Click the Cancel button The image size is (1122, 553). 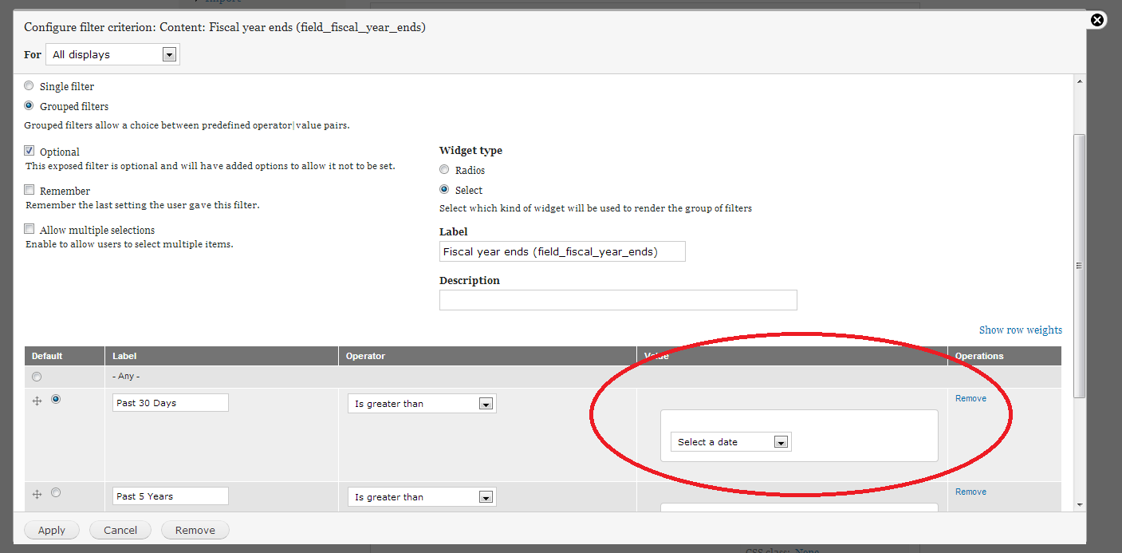coord(120,530)
